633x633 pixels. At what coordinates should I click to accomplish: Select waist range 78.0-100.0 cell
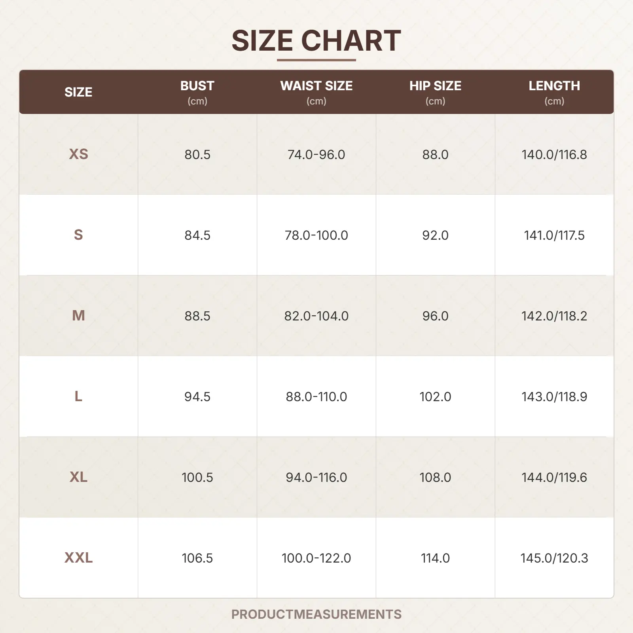point(316,235)
